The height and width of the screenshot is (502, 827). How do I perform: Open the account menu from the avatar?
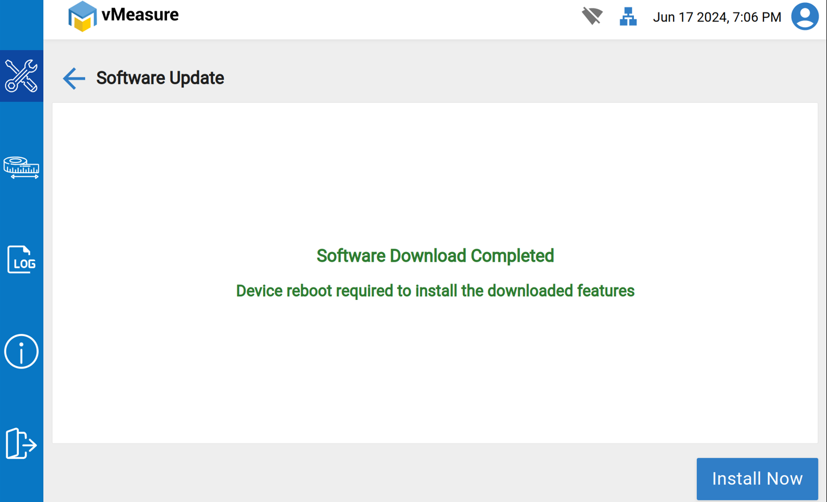(x=805, y=17)
